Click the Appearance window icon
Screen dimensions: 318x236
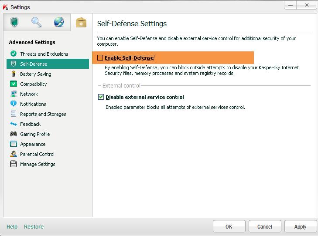[x=14, y=144]
